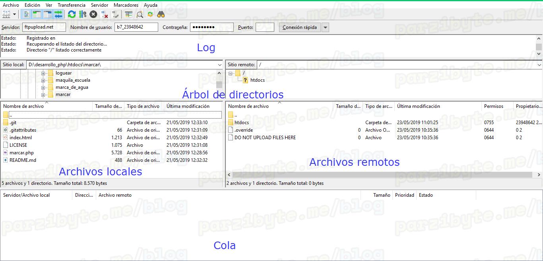The image size is (543, 261).
Task: Select the LICENSE file icon
Action: 6,145
